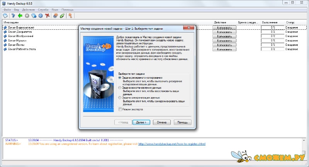Screen dimensions: 309x167
Task: Click the icon beside Бэкап Рабочего стола task
Action: point(5,49)
